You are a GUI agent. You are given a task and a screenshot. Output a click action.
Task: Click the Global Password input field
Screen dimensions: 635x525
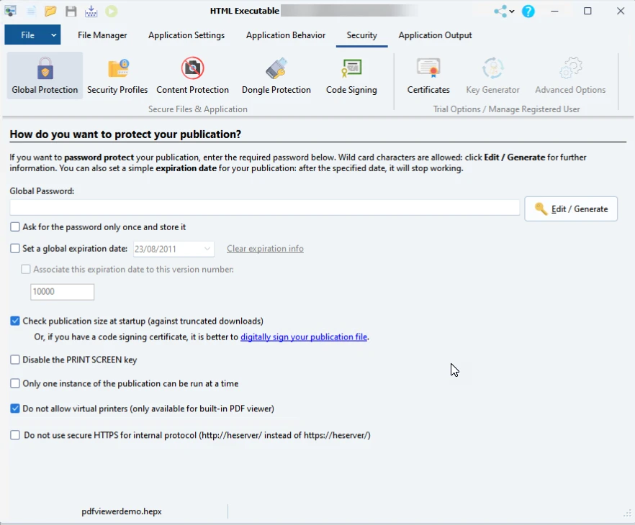click(x=264, y=208)
